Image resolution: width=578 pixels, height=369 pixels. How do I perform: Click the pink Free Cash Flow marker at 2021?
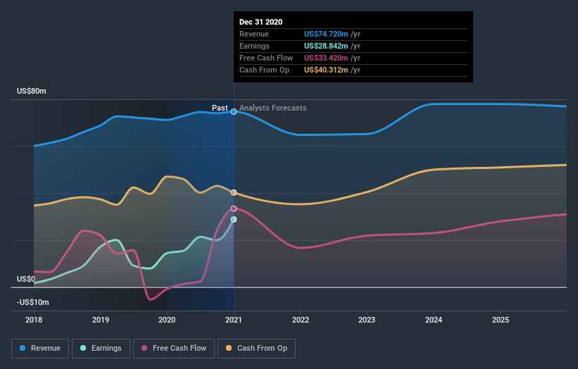pos(234,208)
